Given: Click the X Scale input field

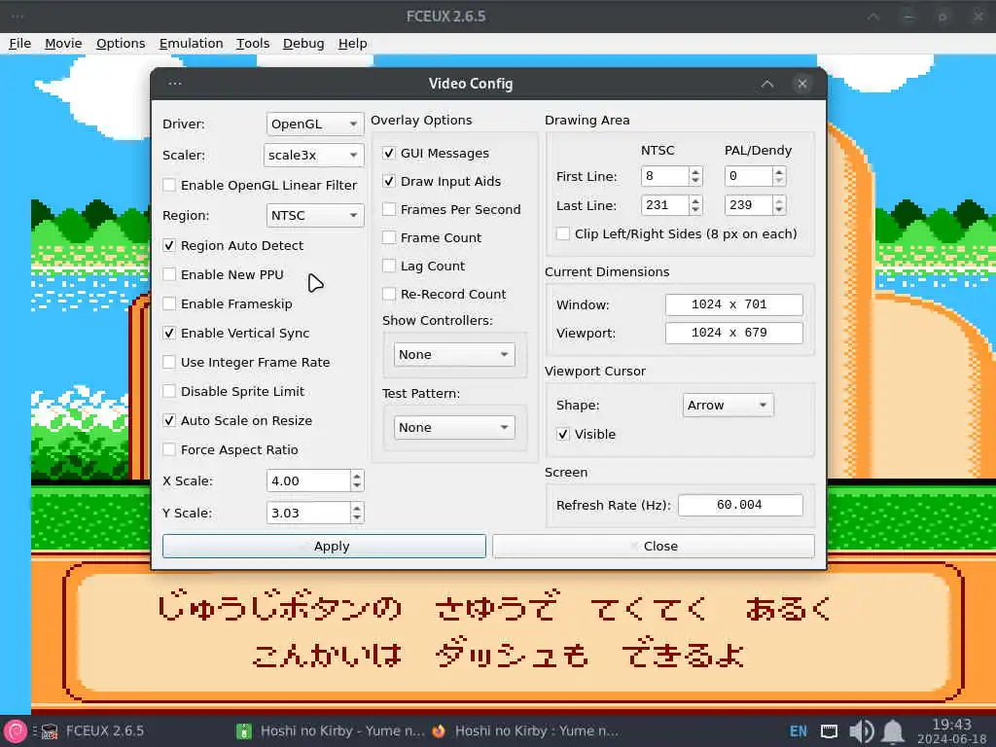Looking at the screenshot, I should pos(308,480).
